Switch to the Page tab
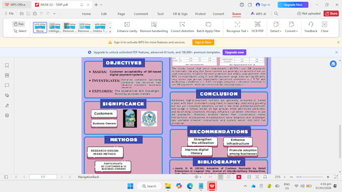 [x=121, y=14]
